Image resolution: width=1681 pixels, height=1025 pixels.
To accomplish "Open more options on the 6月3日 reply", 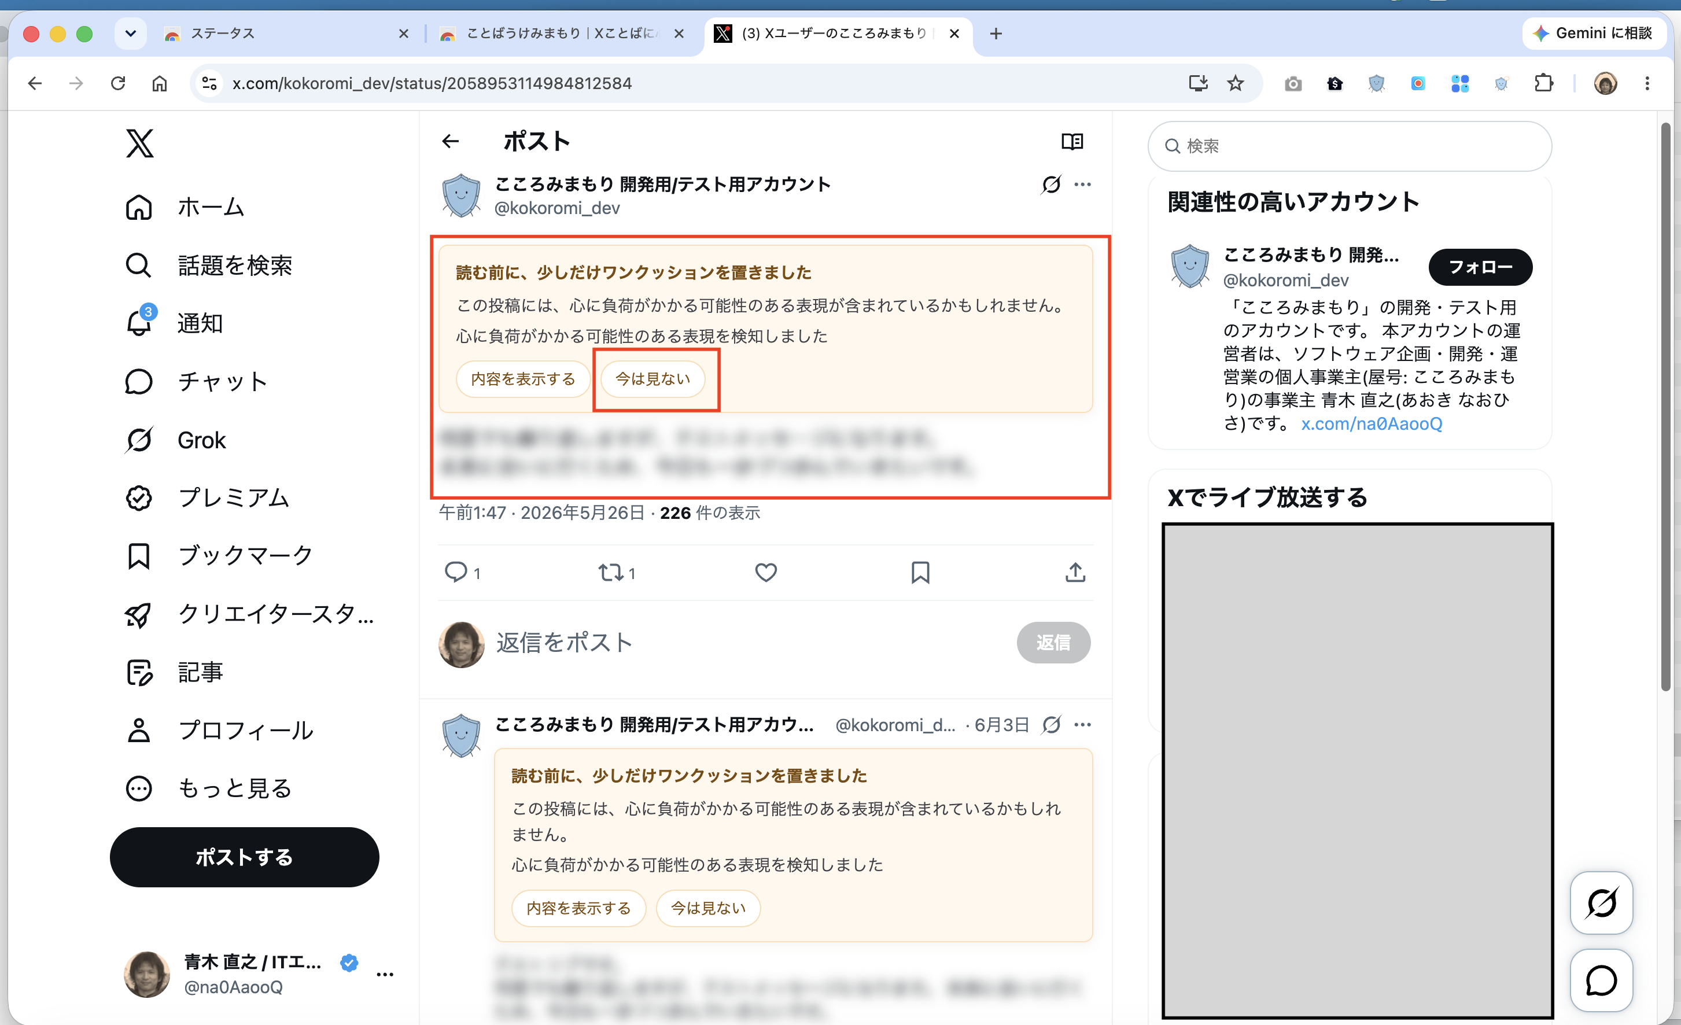I will pos(1083,725).
